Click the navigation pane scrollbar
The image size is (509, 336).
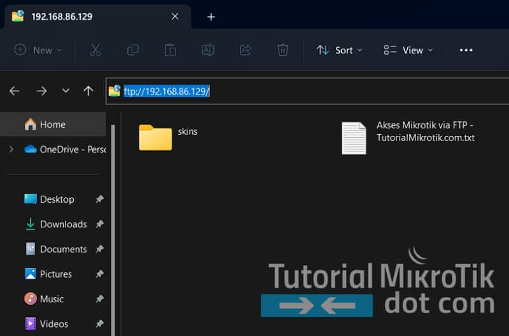[113, 230]
